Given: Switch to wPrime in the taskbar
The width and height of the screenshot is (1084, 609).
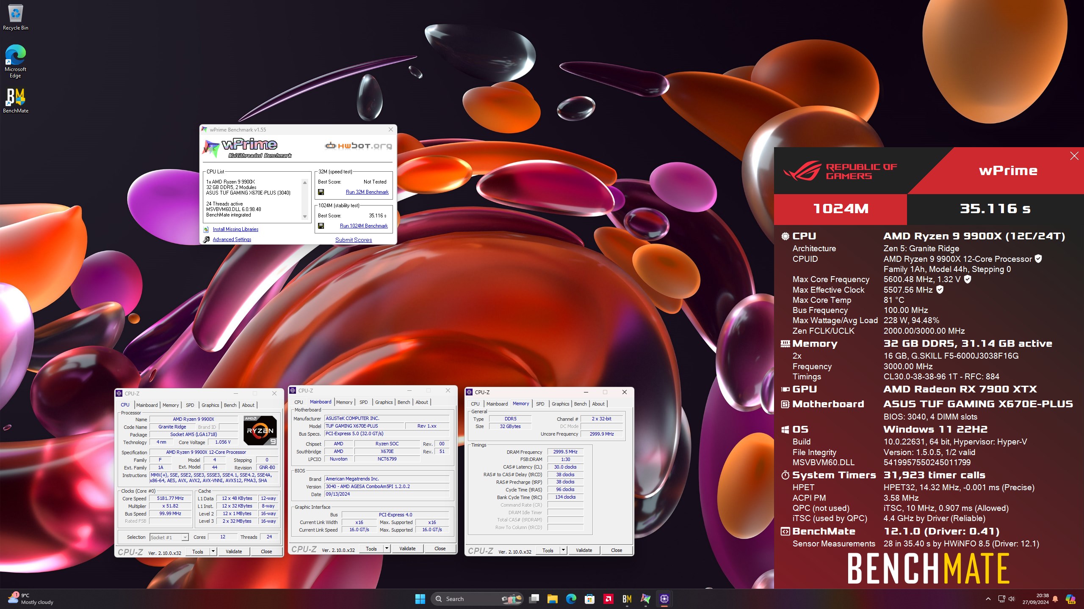Looking at the screenshot, I should click(x=645, y=599).
